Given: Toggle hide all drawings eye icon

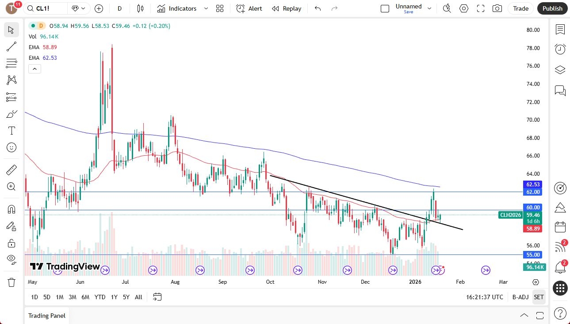Looking at the screenshot, I should (11, 258).
